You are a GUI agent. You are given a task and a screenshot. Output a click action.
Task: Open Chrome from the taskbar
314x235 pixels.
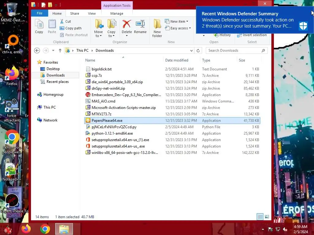click(x=45, y=229)
